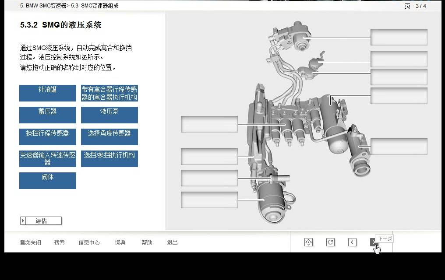Click the second left-side answer box
445x280 pixels.
point(209,157)
